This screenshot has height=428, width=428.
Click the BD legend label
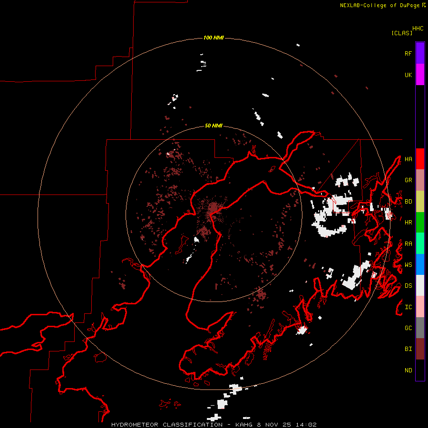pos(408,202)
